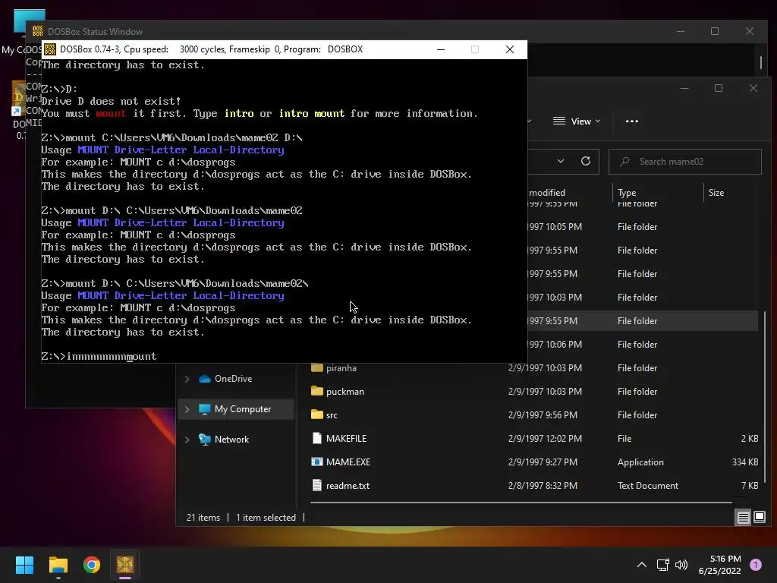Click the src folder icon

click(316, 414)
